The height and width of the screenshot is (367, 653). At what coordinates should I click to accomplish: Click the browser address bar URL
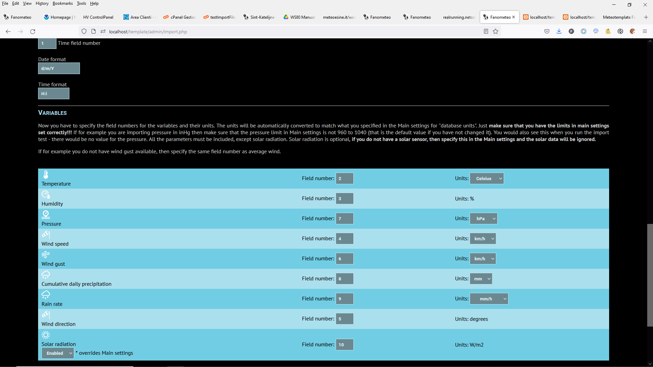[148, 32]
